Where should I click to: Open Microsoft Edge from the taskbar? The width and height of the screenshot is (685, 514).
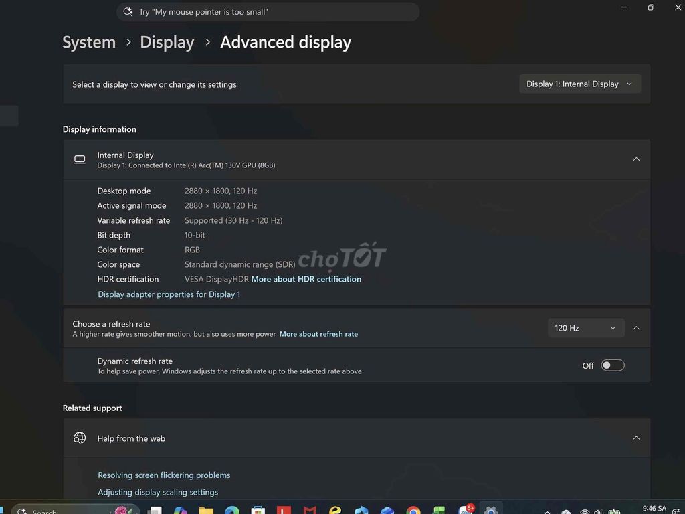point(232,510)
